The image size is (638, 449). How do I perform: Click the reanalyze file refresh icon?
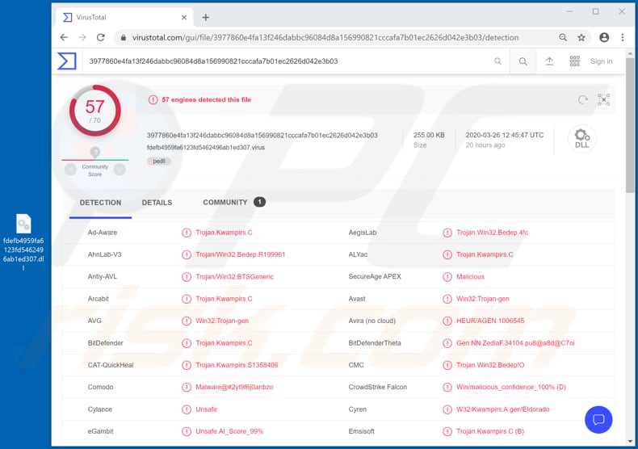click(x=582, y=99)
